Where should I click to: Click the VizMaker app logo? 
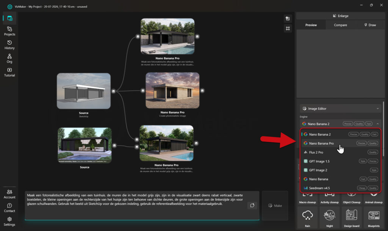(9, 7)
